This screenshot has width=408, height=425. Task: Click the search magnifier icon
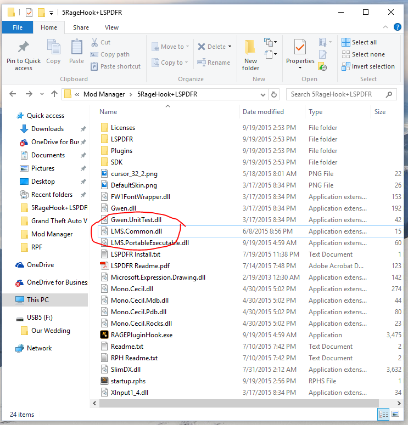click(389, 94)
